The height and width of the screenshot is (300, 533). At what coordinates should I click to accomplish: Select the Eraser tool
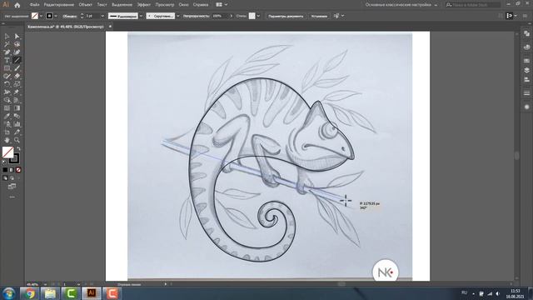tap(17, 76)
